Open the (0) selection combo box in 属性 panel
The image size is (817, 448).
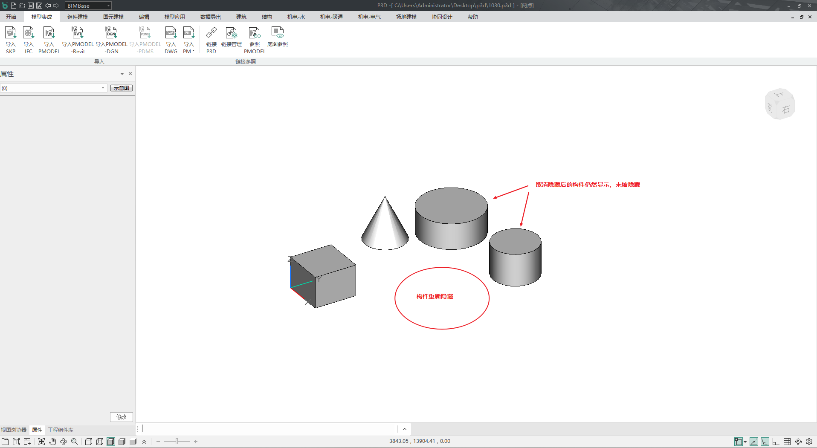(53, 88)
